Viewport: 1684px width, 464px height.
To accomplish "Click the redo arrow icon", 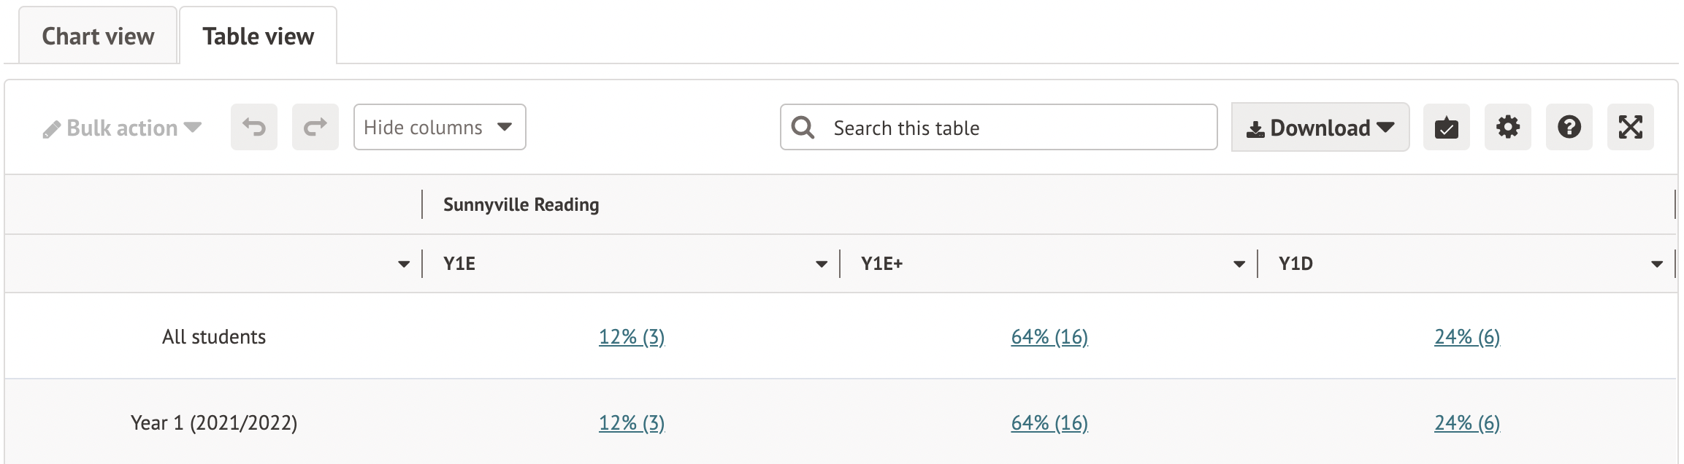I will coord(315,127).
